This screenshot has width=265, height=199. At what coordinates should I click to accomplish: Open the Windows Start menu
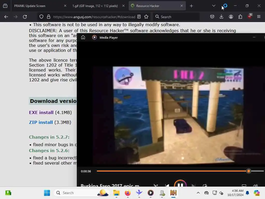point(47,193)
